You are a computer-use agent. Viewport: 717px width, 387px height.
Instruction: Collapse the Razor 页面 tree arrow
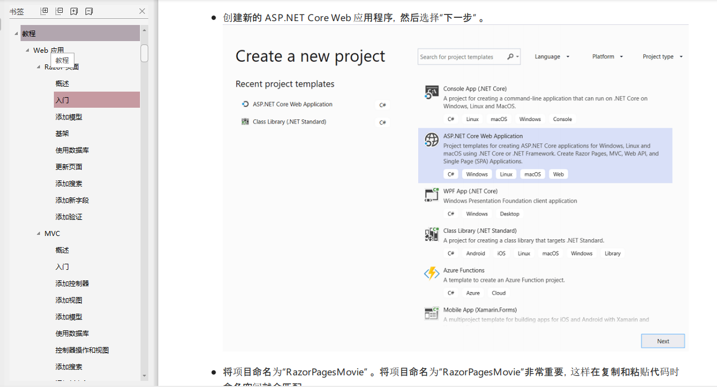click(x=38, y=67)
